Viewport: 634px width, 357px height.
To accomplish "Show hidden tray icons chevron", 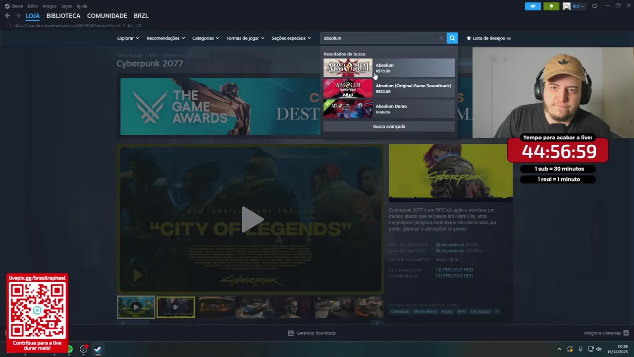I will (559, 349).
